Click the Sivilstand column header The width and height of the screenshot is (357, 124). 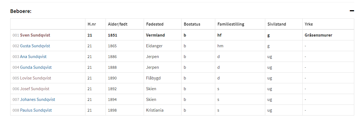277,24
